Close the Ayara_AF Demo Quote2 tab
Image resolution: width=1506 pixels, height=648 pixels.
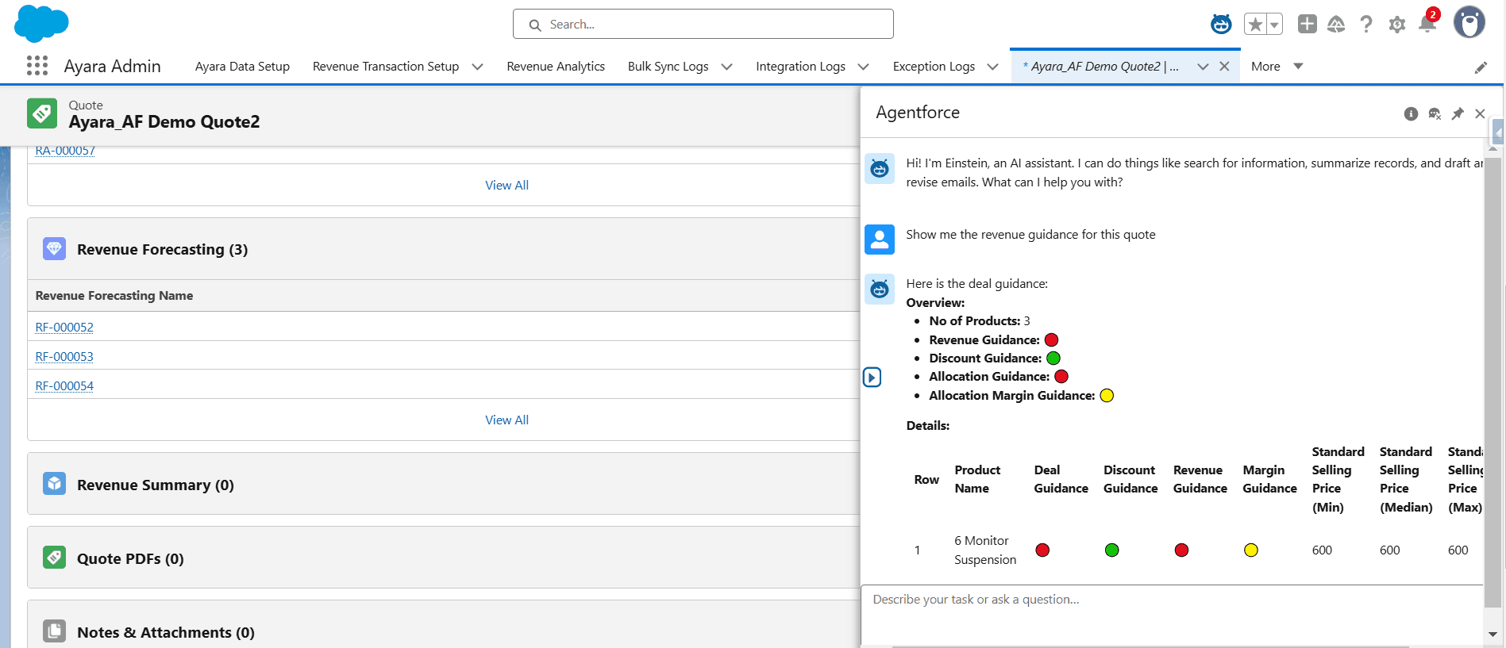pos(1224,67)
